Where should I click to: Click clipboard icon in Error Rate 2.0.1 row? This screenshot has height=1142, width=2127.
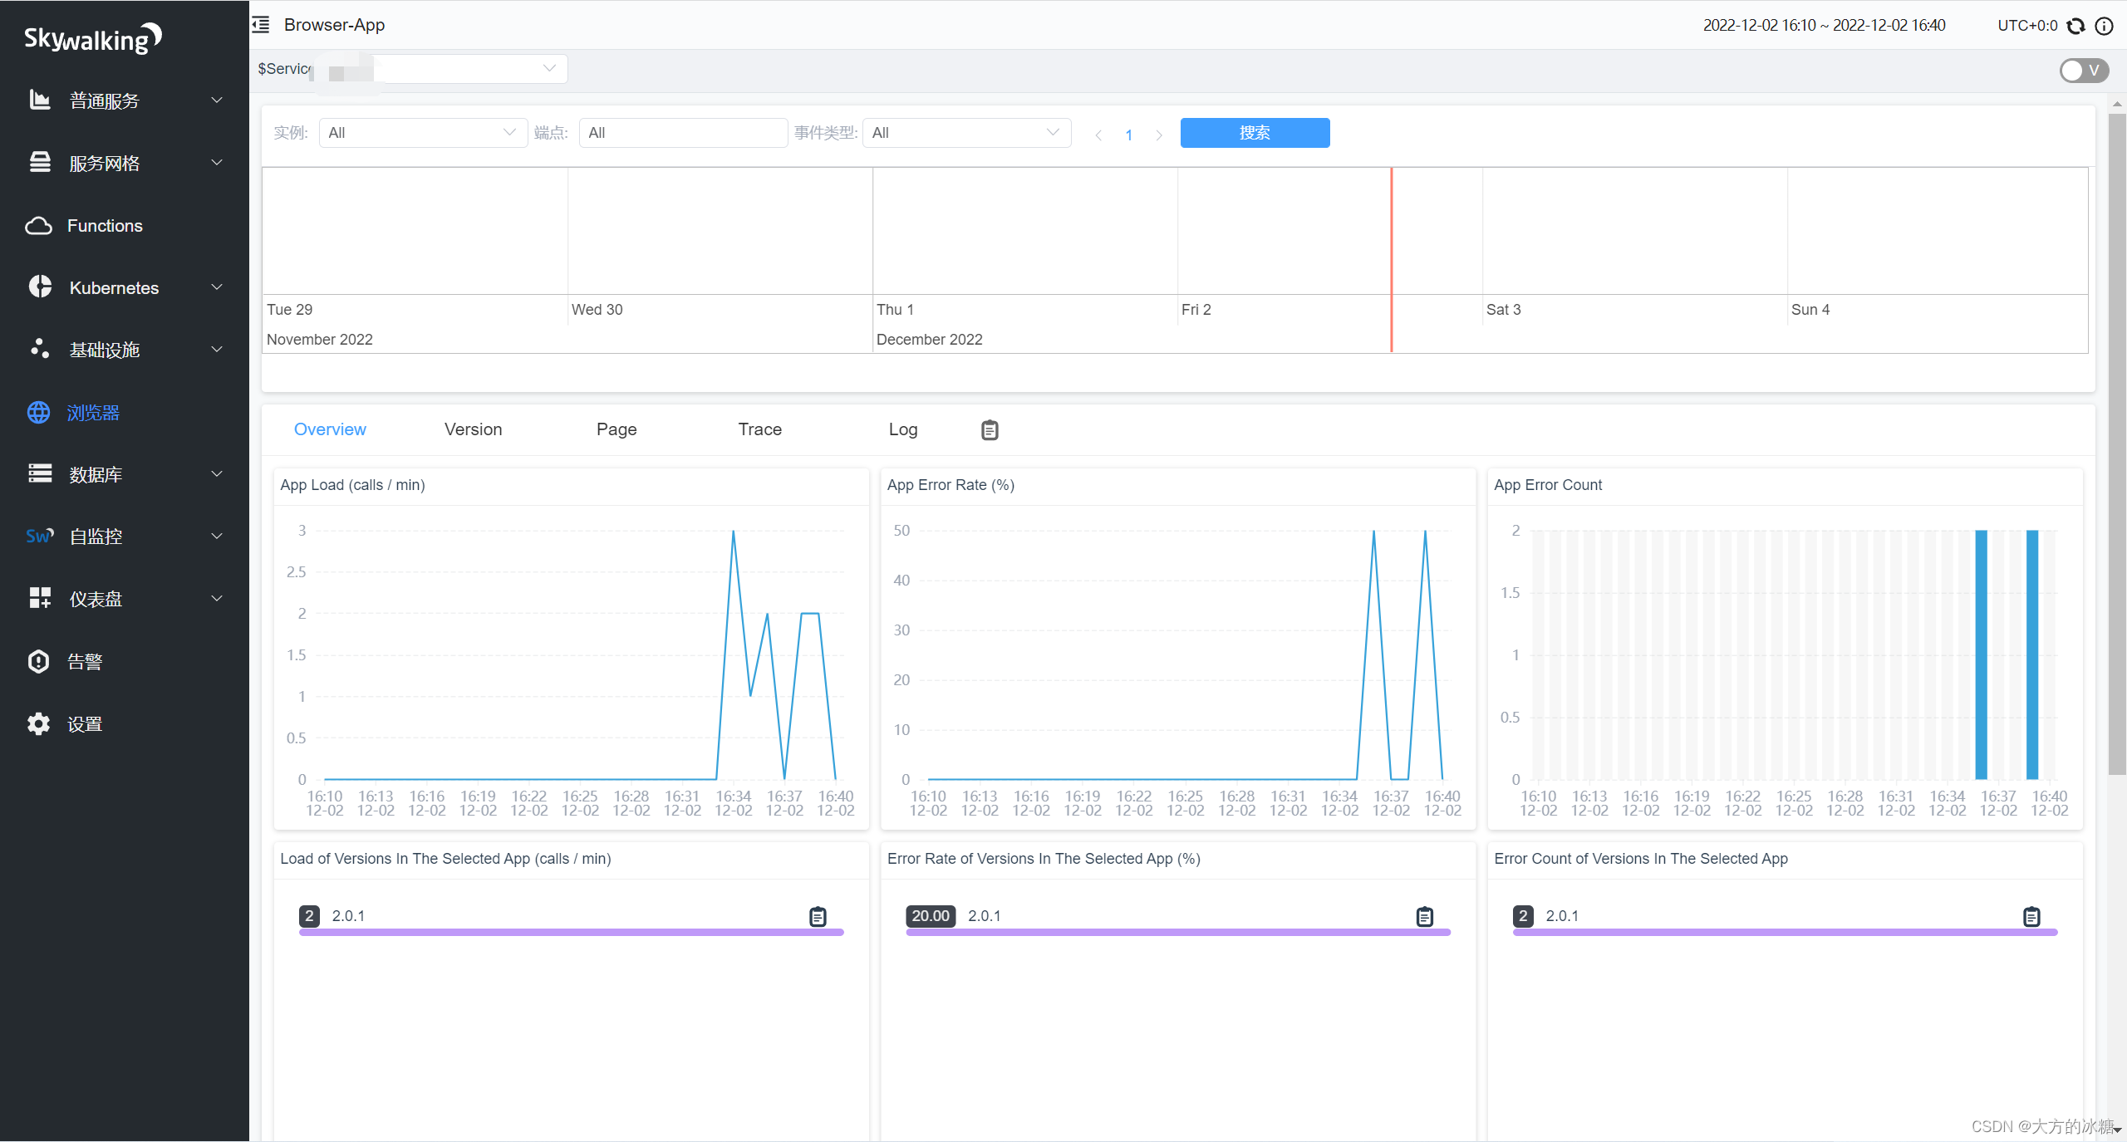pyautogui.click(x=1425, y=917)
